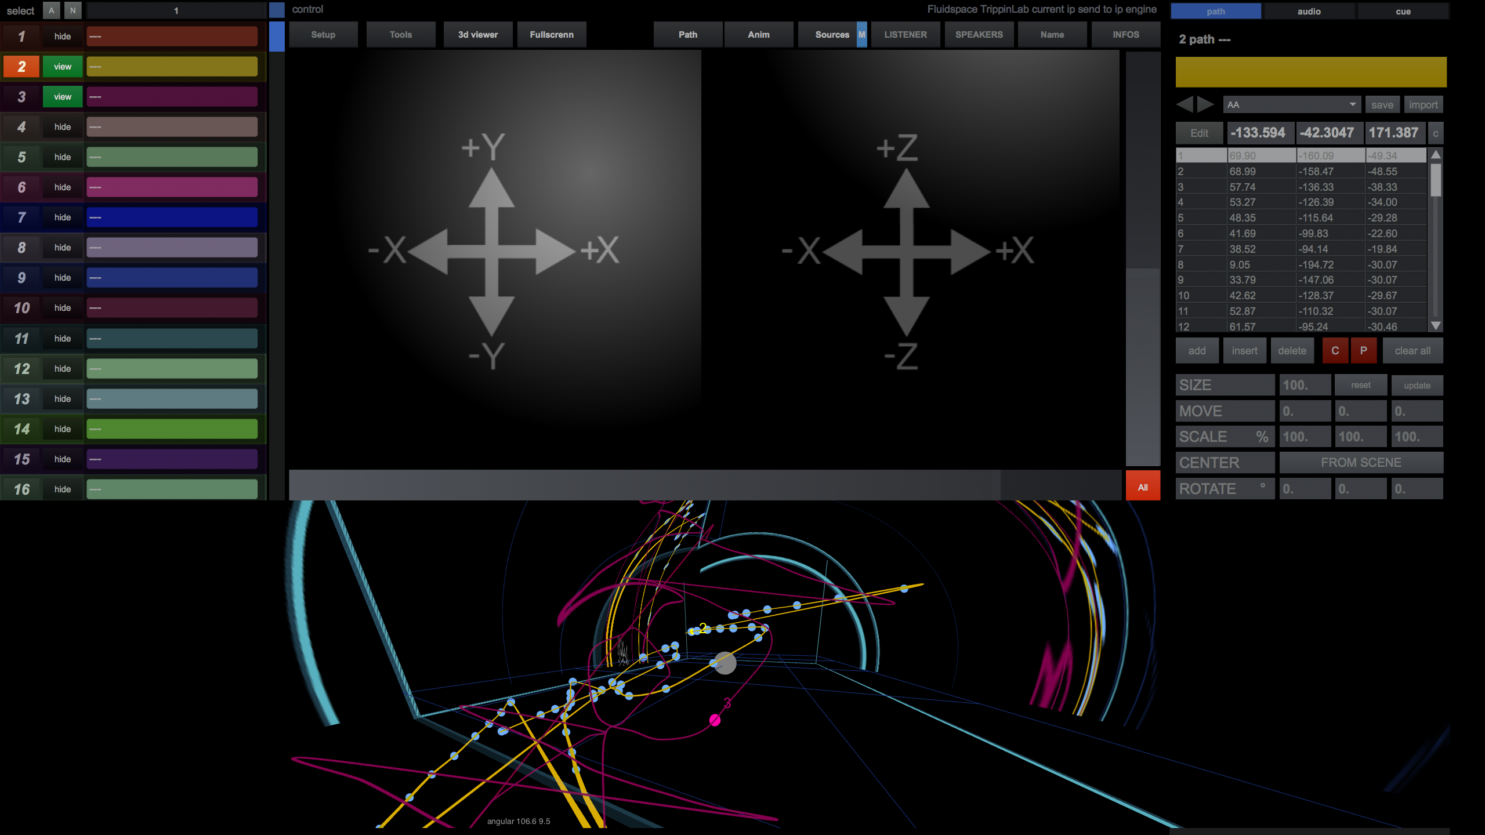
Task: Click the blue square beside control label
Action: [x=277, y=10]
